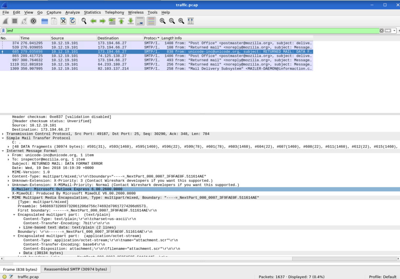The width and height of the screenshot is (400, 279).
Task: Select packet 374 in packet list
Action: (x=156, y=43)
